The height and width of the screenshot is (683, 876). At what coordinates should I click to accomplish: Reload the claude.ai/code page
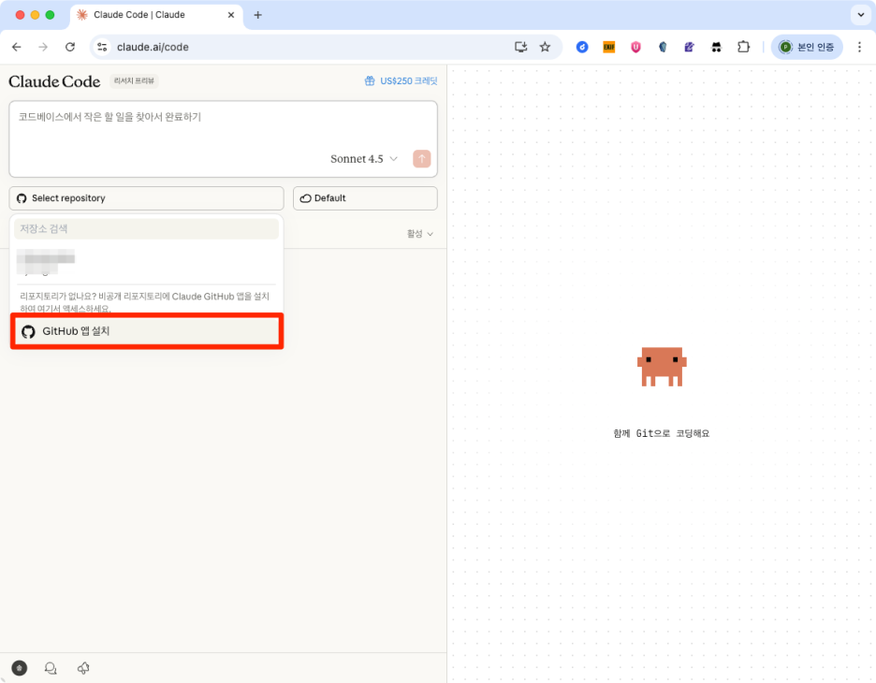(x=70, y=47)
